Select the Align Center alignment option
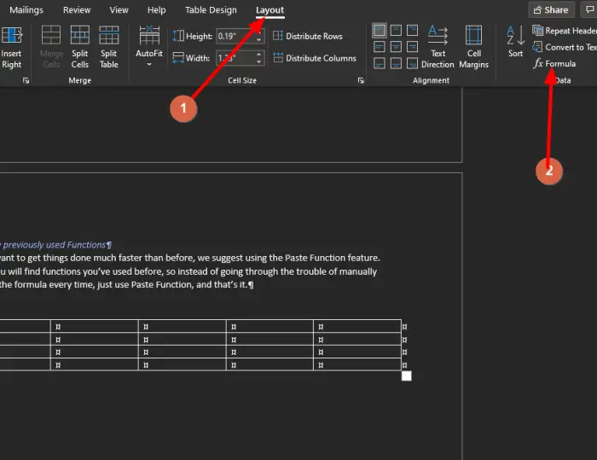This screenshot has height=460, width=597. (394, 46)
